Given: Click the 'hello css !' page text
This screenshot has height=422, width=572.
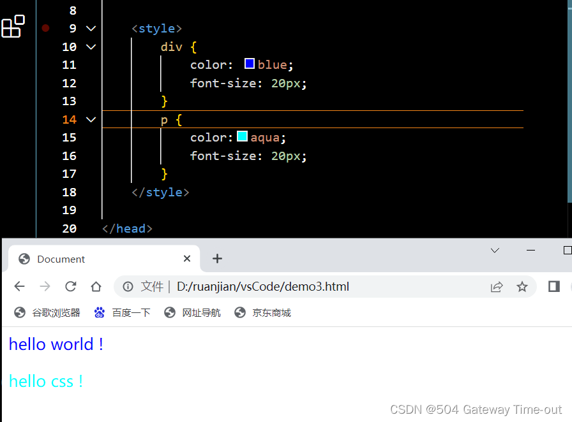Looking at the screenshot, I should pyautogui.click(x=46, y=381).
